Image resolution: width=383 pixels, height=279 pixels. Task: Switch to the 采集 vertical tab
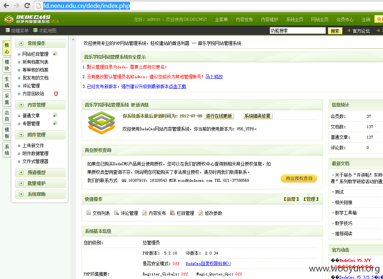pyautogui.click(x=7, y=99)
